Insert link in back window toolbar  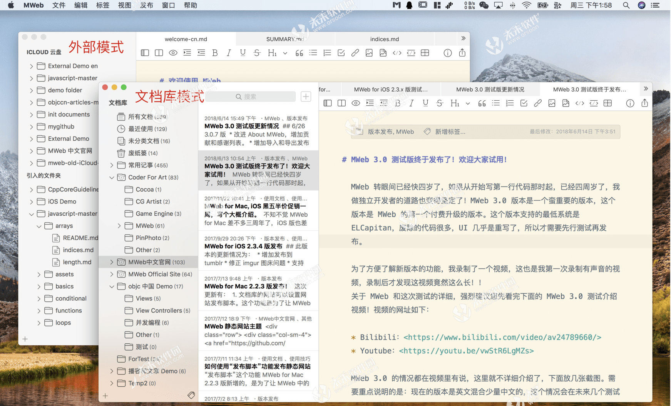pos(355,53)
